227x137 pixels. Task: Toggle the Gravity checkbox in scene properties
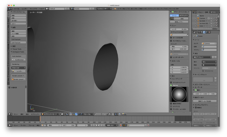(x=196, y=90)
